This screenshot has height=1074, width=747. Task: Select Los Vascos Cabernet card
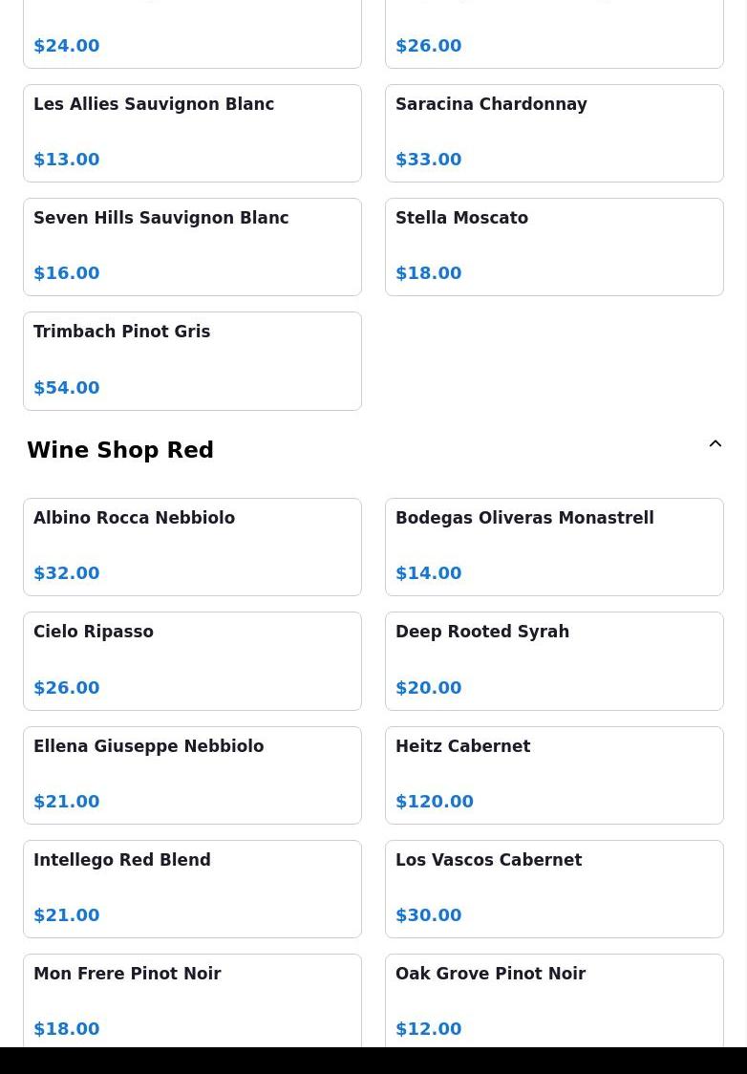[x=554, y=889]
